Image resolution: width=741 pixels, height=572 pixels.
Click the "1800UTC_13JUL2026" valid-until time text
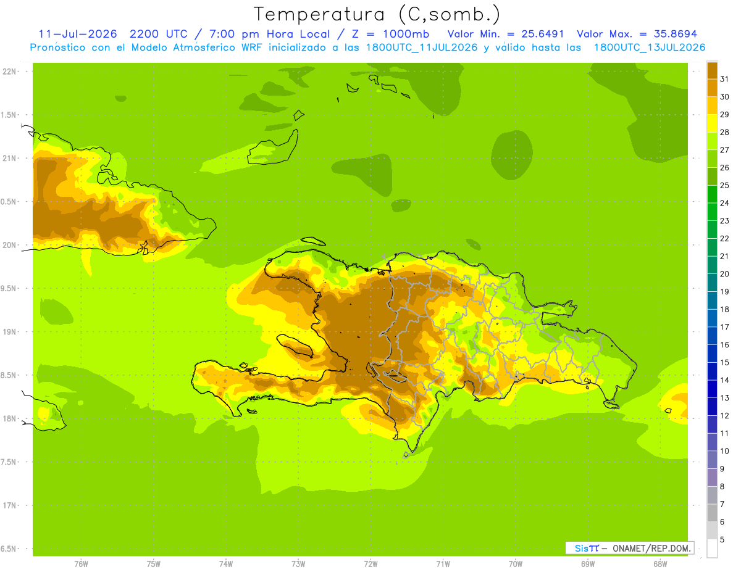coord(650,48)
